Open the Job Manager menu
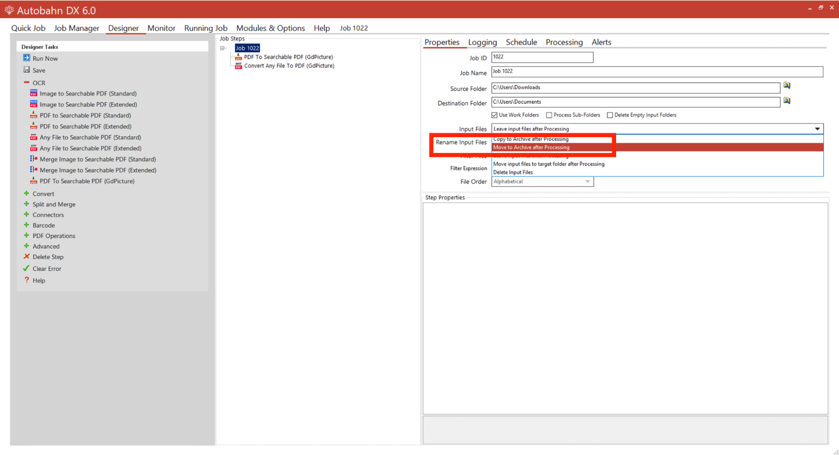Image resolution: width=839 pixels, height=455 pixels. tap(76, 28)
